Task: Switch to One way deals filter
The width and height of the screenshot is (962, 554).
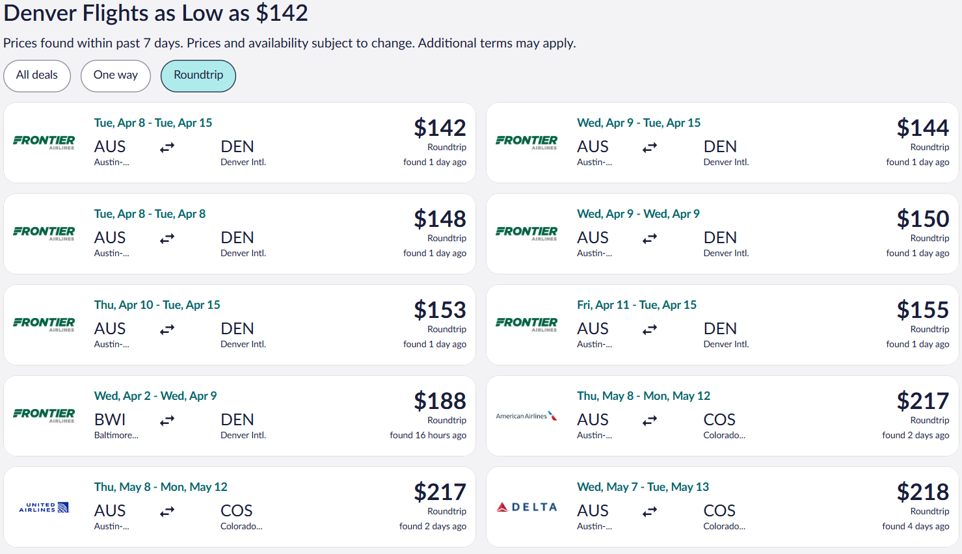Action: click(x=116, y=75)
